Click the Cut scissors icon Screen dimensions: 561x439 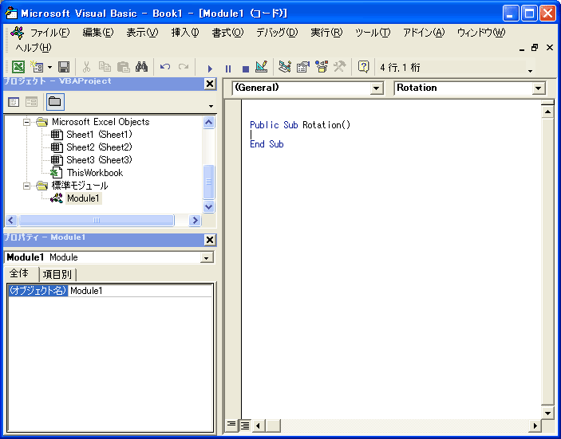point(86,67)
